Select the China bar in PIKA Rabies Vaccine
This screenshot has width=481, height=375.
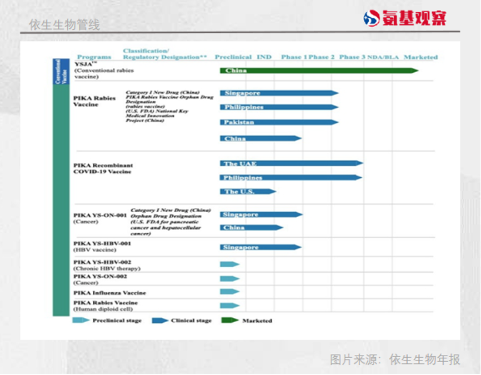260,138
